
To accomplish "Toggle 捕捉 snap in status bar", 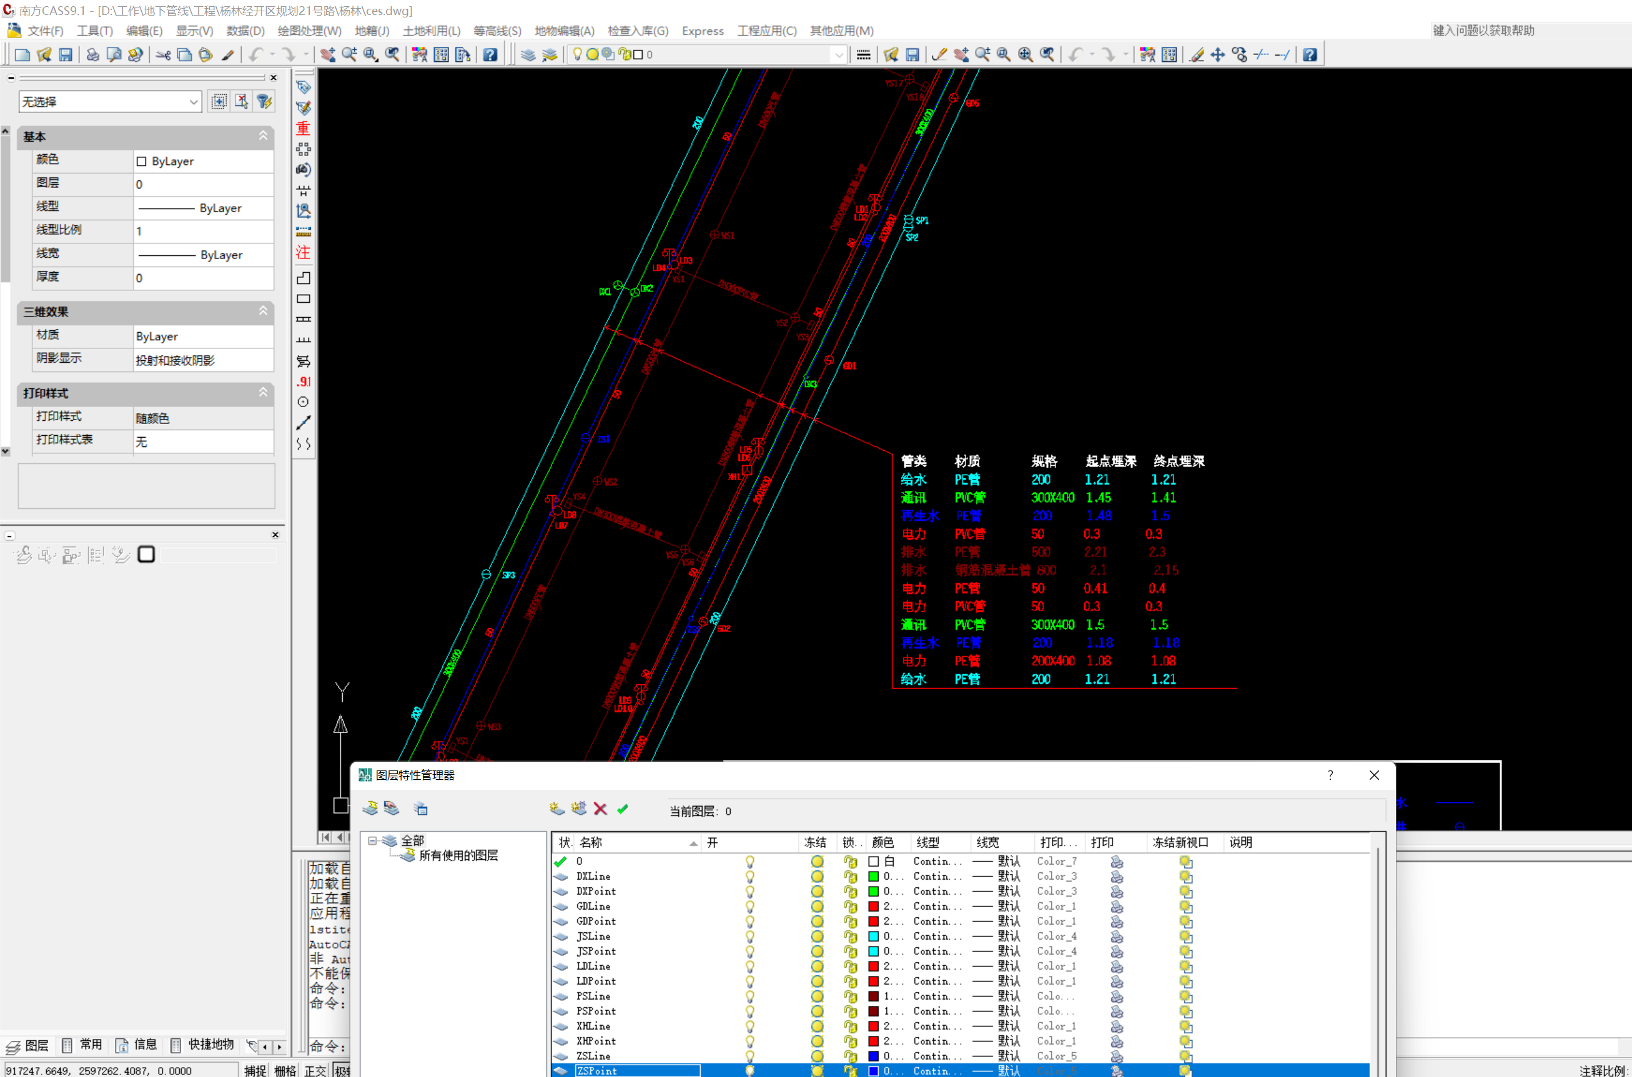I will coord(255,1070).
